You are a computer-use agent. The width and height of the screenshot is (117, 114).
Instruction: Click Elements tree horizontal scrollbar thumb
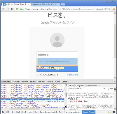tap(25, 109)
